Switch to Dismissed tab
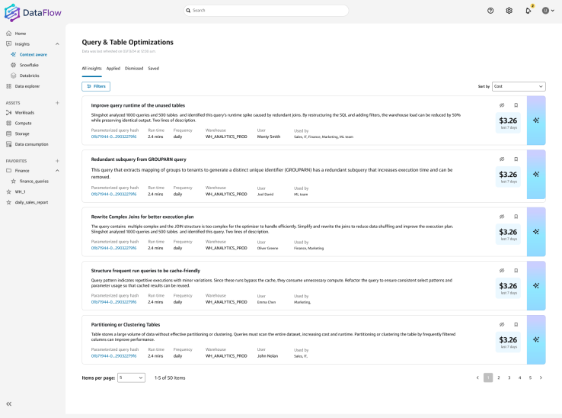 pyautogui.click(x=134, y=68)
